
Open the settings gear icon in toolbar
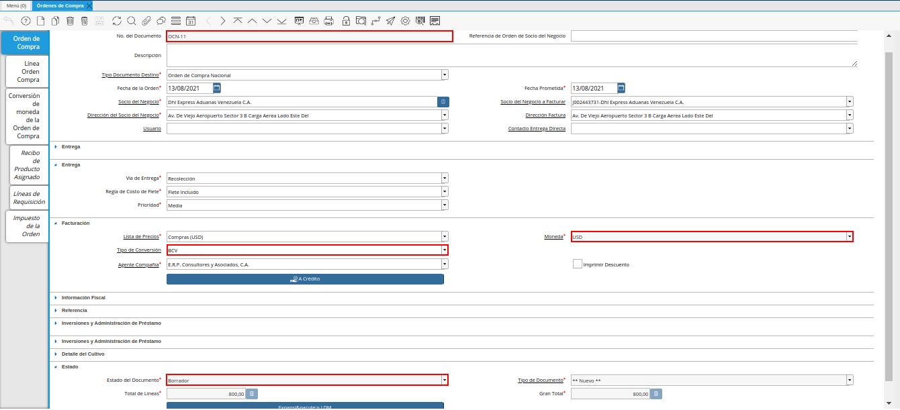[405, 21]
